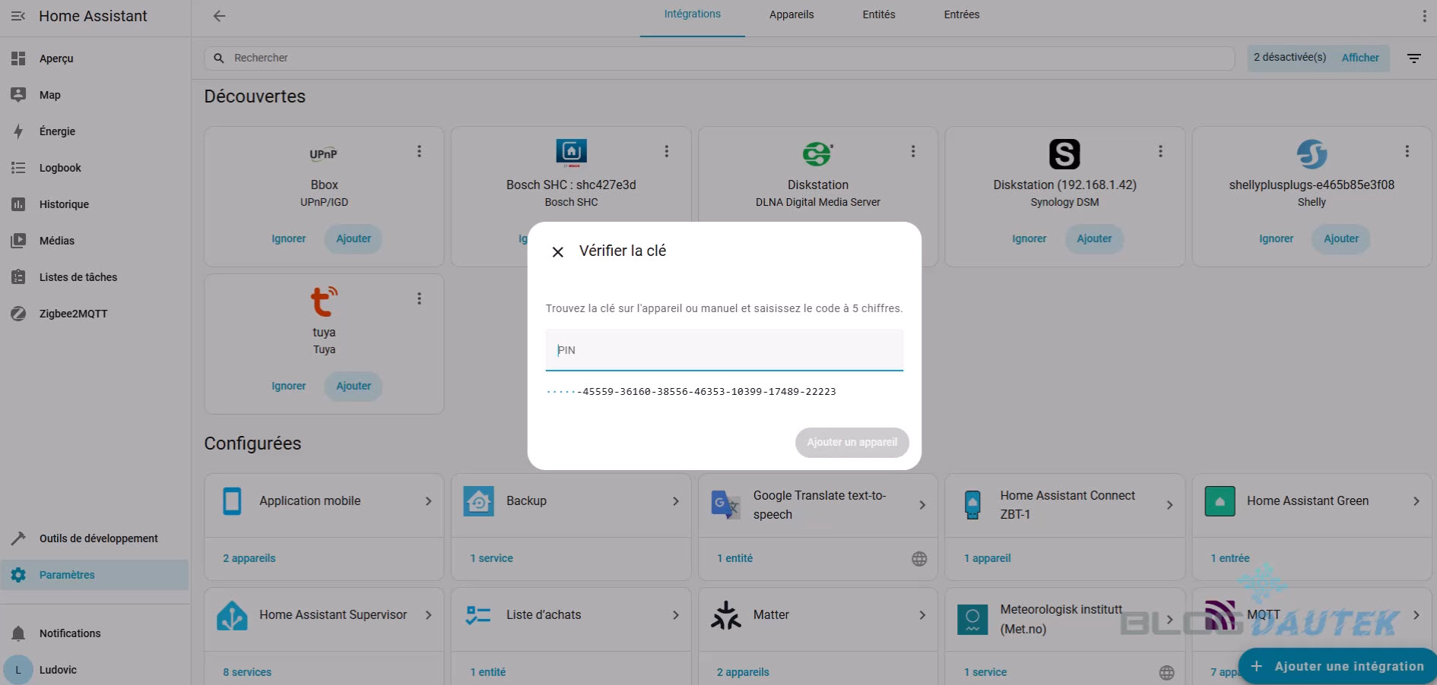Open the three-dot menu on shellyplusplugs card

[x=1407, y=152]
